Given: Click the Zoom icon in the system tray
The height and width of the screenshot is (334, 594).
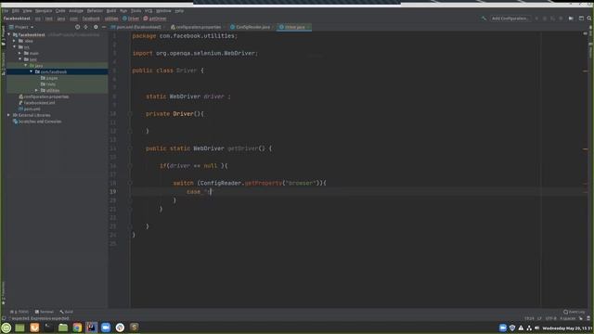Looking at the screenshot, I should coord(503,328).
